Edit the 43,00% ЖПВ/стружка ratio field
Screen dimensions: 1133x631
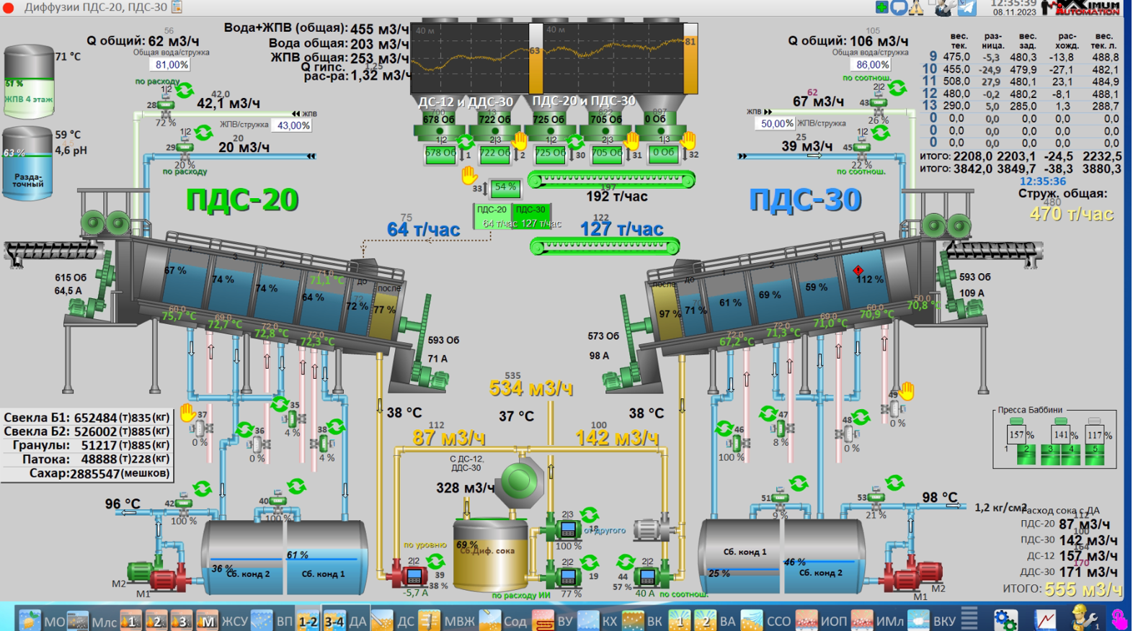point(293,125)
